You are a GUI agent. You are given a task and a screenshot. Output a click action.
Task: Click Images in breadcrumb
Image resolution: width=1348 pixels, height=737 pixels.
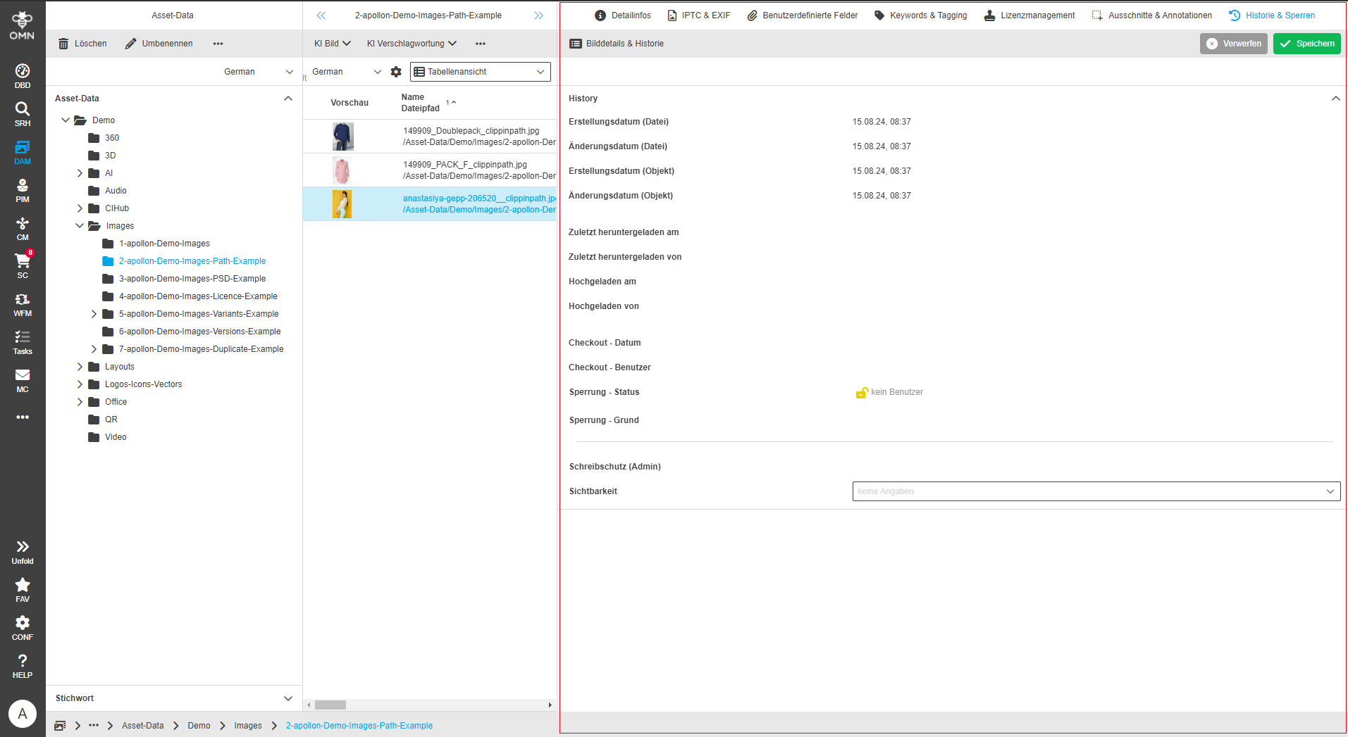[x=248, y=726]
